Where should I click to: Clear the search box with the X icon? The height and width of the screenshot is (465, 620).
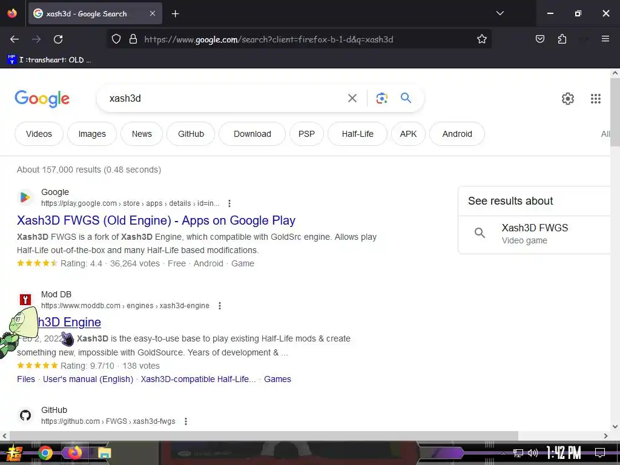352,98
